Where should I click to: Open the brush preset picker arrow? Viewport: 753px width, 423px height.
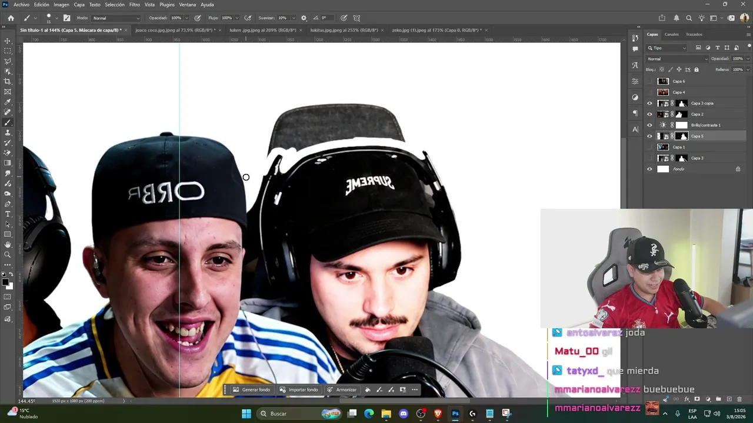click(x=56, y=18)
